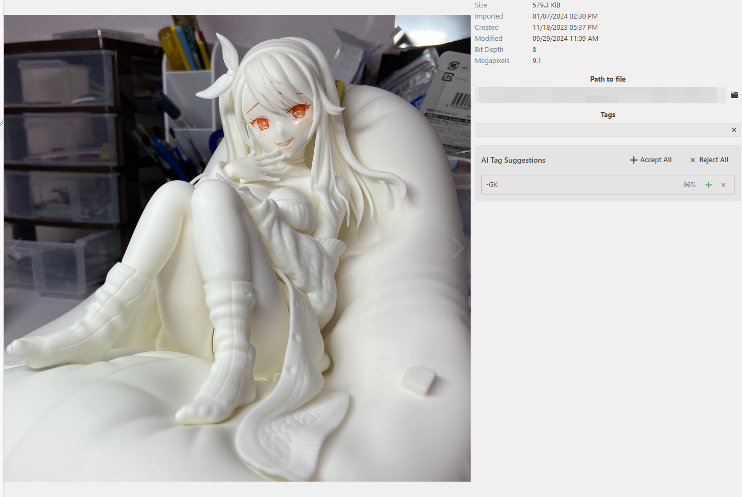The image size is (742, 497).
Task: Click the 96% confidence value
Action: (x=689, y=185)
